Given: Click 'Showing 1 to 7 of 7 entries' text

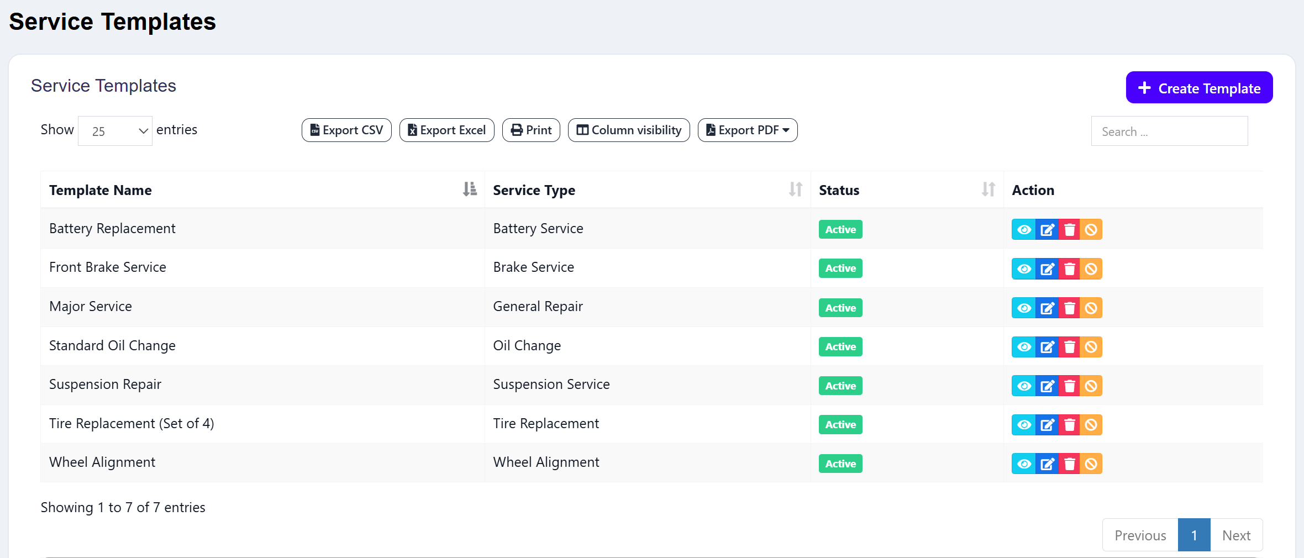Looking at the screenshot, I should 123,507.
